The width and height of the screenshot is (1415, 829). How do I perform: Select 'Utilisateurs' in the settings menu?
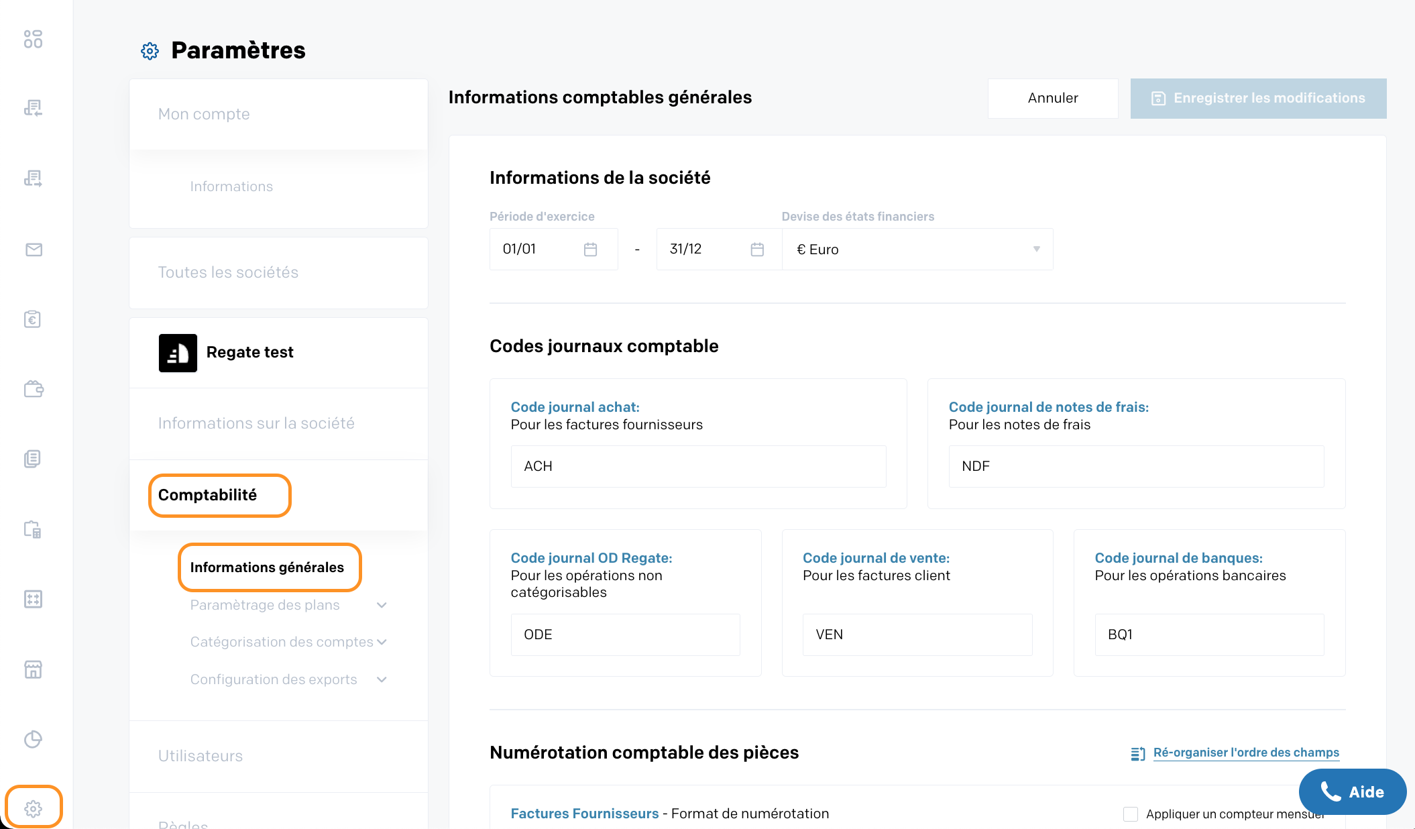201,756
